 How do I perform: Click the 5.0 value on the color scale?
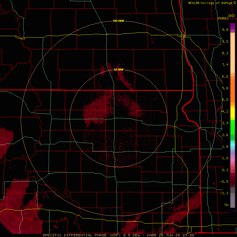pyautogui.click(x=225, y=100)
